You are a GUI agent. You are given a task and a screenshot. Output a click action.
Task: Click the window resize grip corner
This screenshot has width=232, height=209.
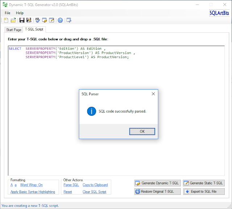click(229, 206)
